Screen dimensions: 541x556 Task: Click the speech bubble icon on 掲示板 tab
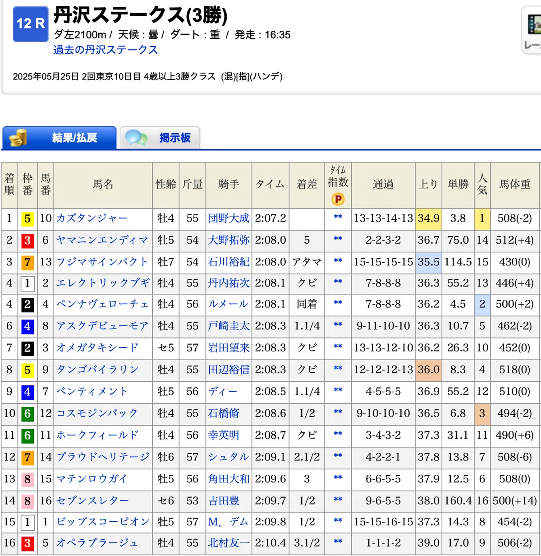click(x=137, y=138)
